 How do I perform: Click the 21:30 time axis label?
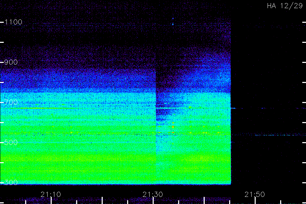click(153, 194)
